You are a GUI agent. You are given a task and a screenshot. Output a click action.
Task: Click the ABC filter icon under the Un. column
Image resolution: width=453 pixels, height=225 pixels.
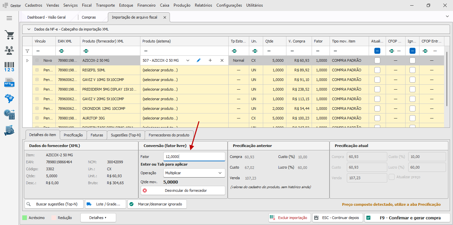click(x=255, y=51)
